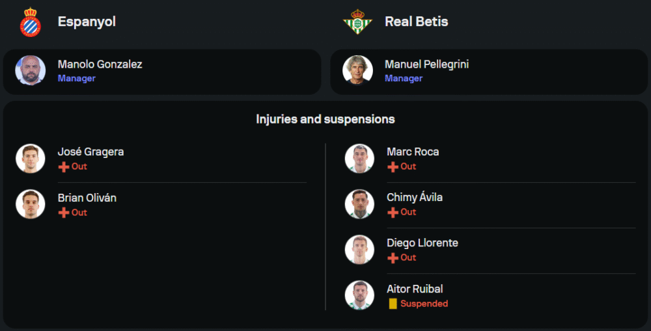Select Chimy Ávila's player avatar
Viewport: 651px width, 331px height.
pyautogui.click(x=359, y=204)
